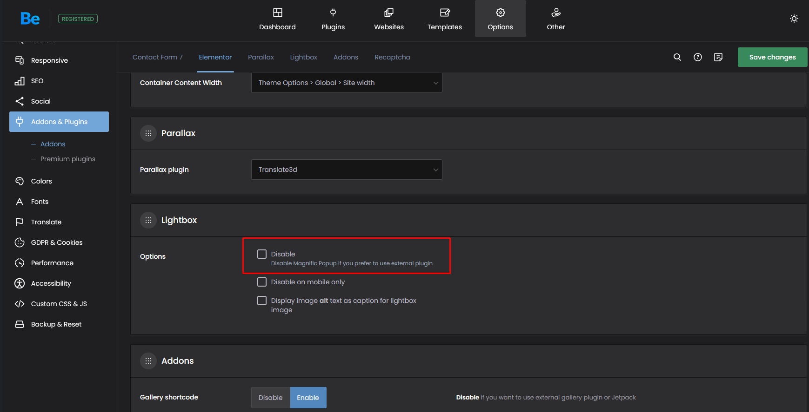Set Gallery shortcode to Disable

coord(271,398)
